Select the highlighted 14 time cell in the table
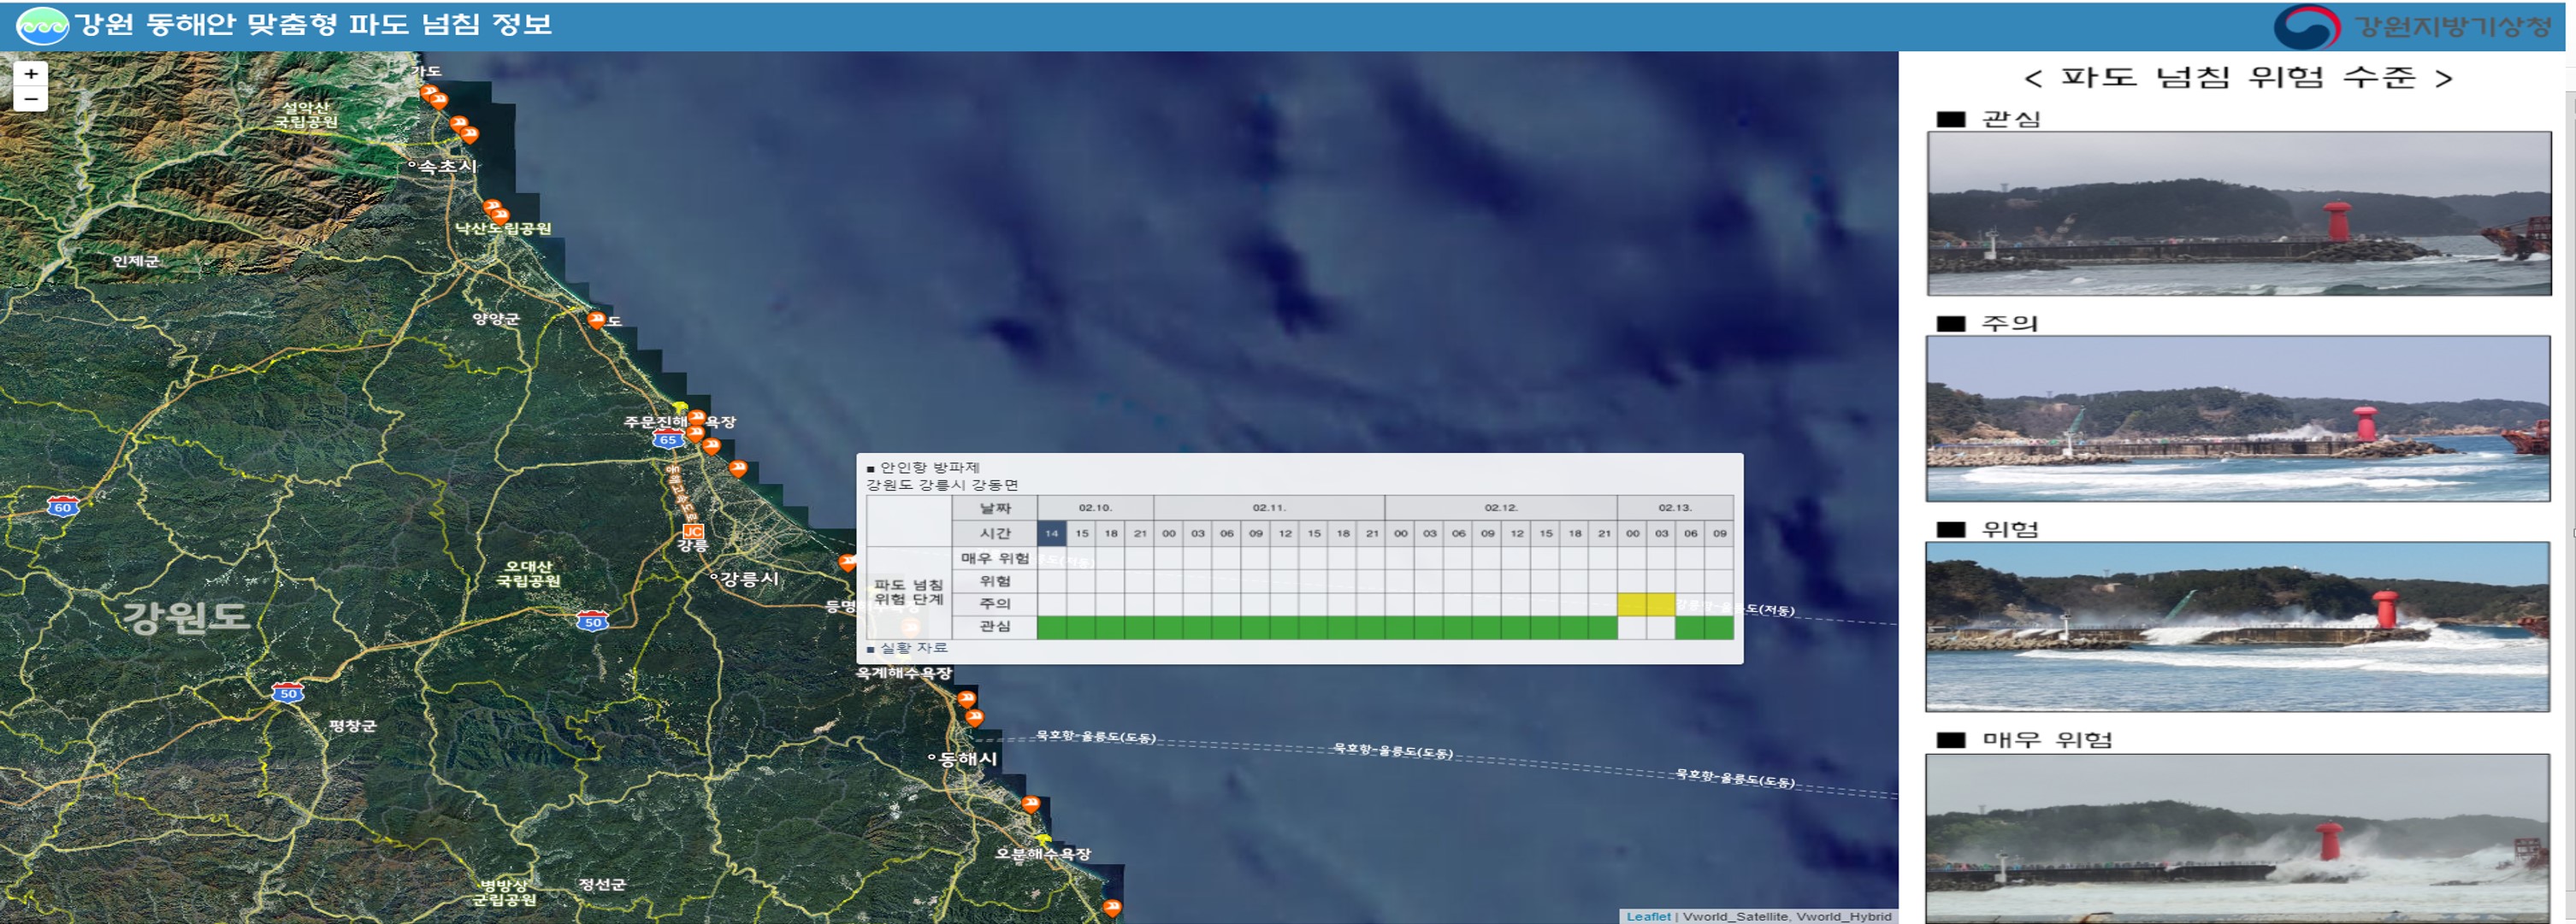This screenshot has height=924, width=2576. click(x=1051, y=533)
